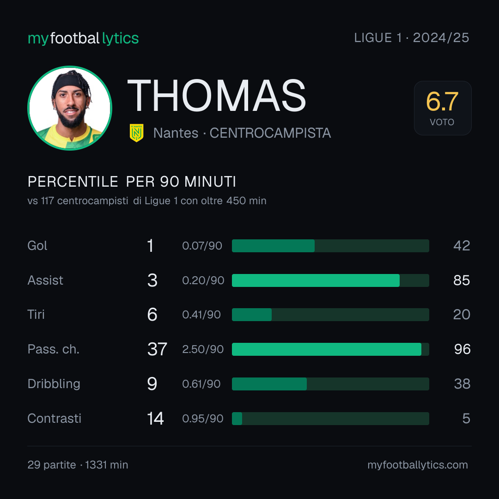Click the Dribbling percentile bar
The width and height of the screenshot is (499, 499).
point(330,384)
